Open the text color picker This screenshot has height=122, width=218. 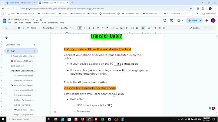(x=102, y=28)
